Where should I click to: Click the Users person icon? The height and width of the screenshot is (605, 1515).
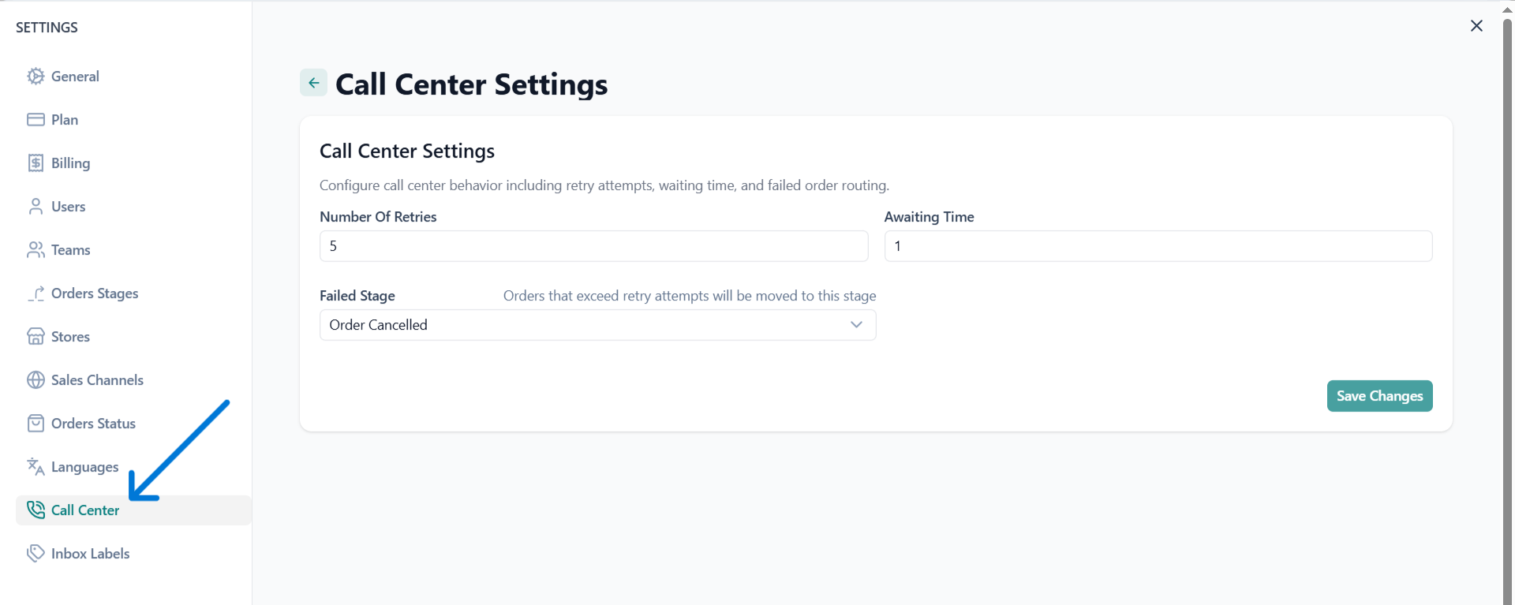point(36,207)
